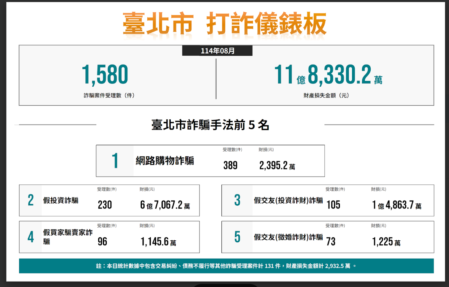Click the 389 case count for online shopping fraud
449x287 pixels.
[x=230, y=166]
